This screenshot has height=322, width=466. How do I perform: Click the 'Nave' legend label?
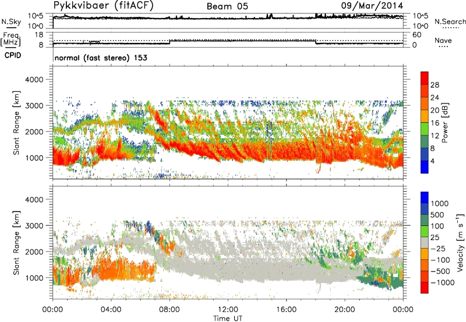443,40
